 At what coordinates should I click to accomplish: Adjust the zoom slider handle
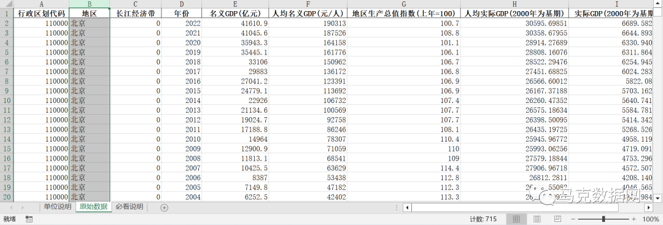click(x=603, y=219)
